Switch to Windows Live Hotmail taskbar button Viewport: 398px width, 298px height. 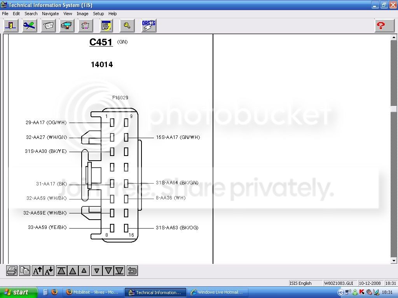click(x=216, y=293)
